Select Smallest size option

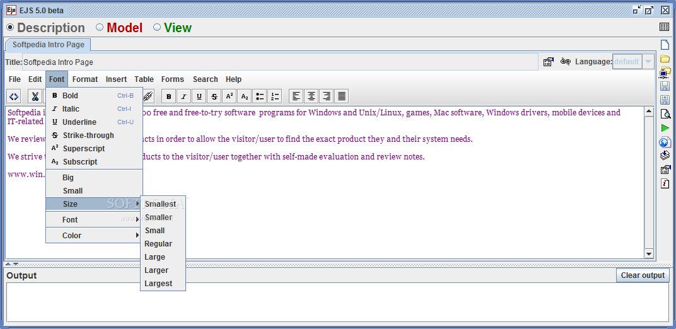[163, 204]
